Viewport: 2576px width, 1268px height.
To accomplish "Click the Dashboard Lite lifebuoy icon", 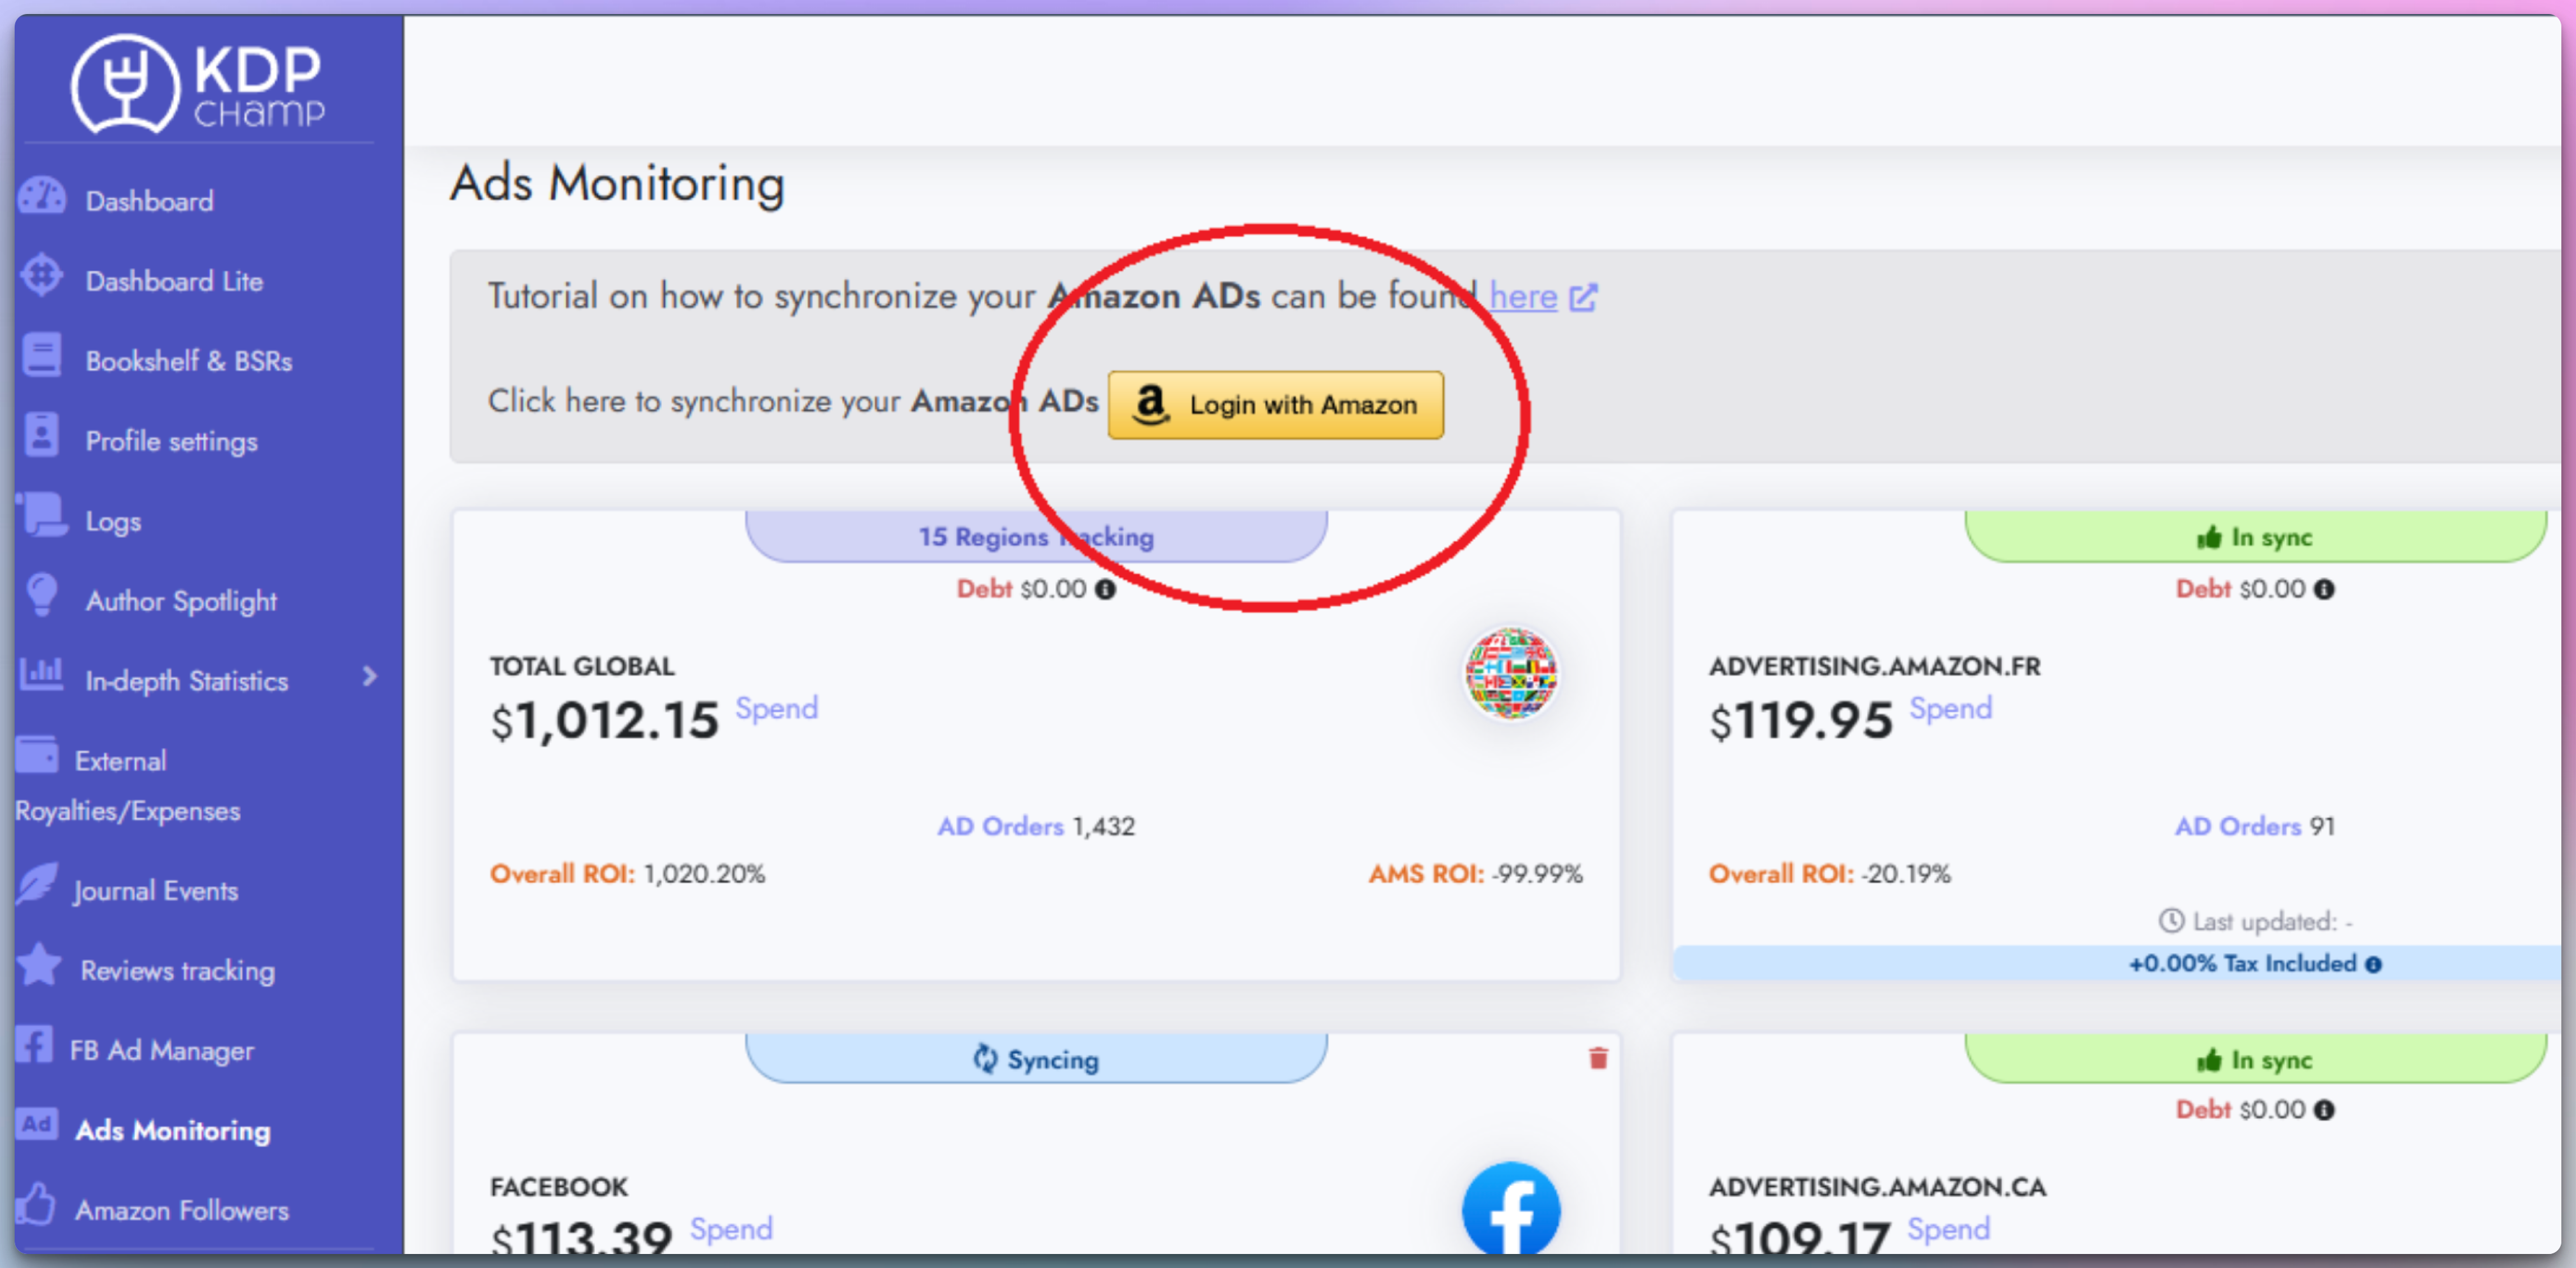I will [x=42, y=276].
